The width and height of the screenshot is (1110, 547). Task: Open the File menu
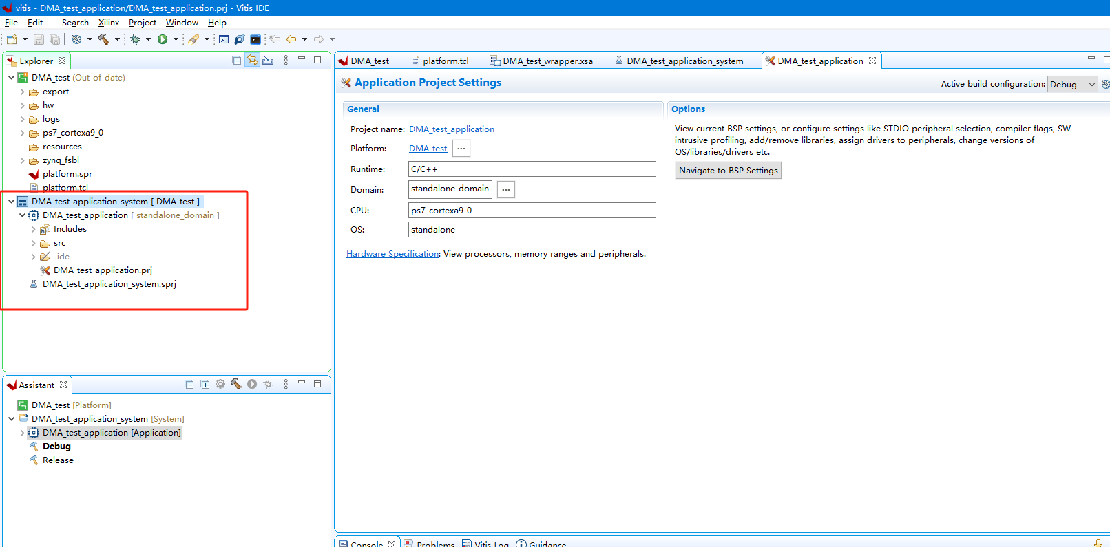11,23
